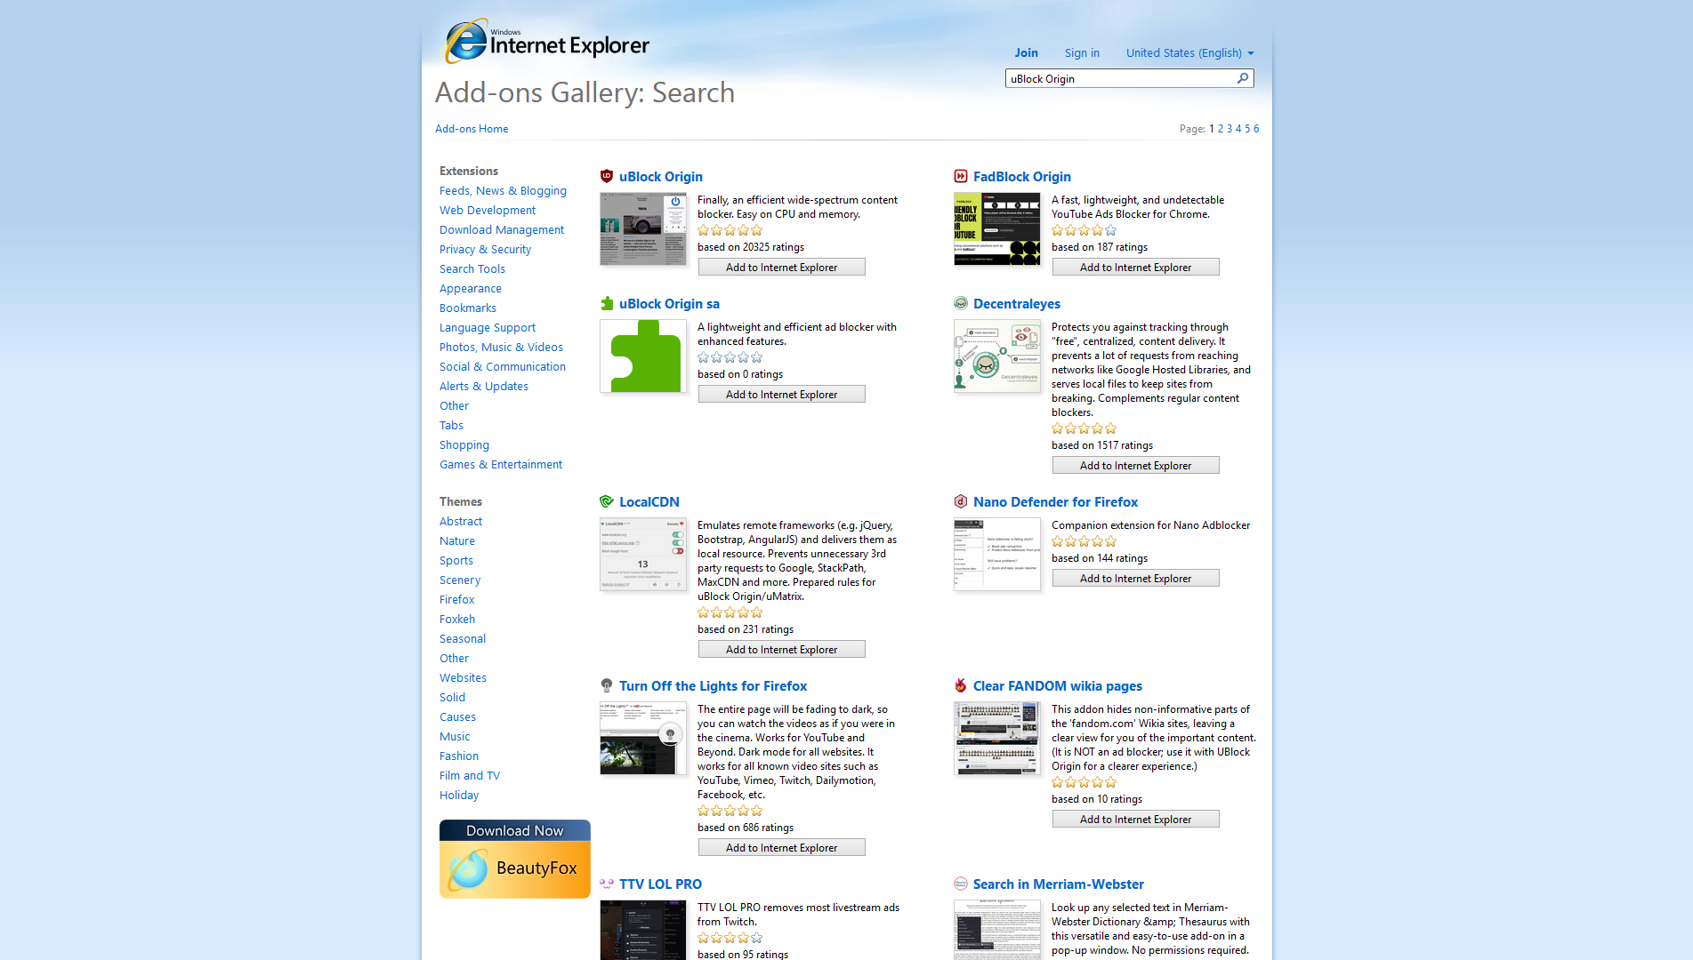Open the Decentraleyes diagram thumbnail
The image size is (1693, 960).
point(997,356)
